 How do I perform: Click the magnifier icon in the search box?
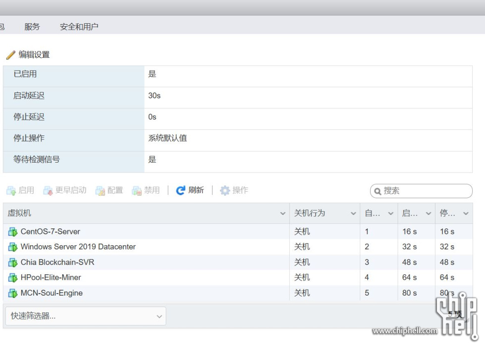pos(377,191)
